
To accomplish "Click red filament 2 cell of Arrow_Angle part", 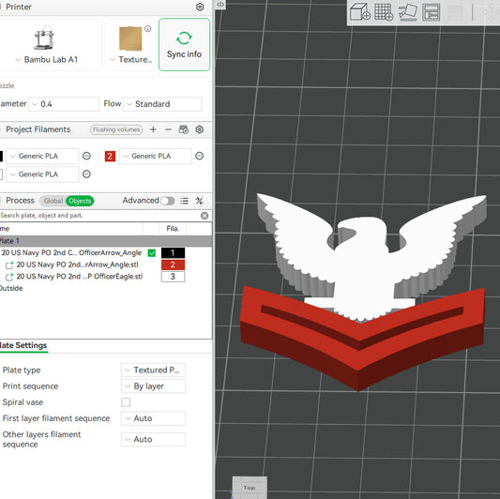I will click(x=173, y=265).
